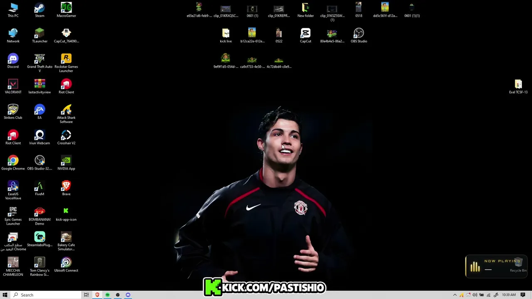Image resolution: width=532 pixels, height=299 pixels.
Task: Open the OBS Studio desktop shortcut
Action: (359, 35)
